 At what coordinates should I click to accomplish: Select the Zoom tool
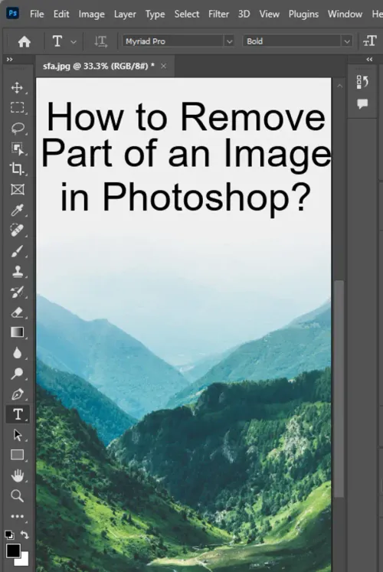pyautogui.click(x=17, y=496)
